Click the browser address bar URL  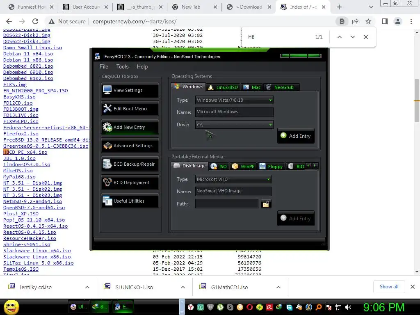click(135, 21)
